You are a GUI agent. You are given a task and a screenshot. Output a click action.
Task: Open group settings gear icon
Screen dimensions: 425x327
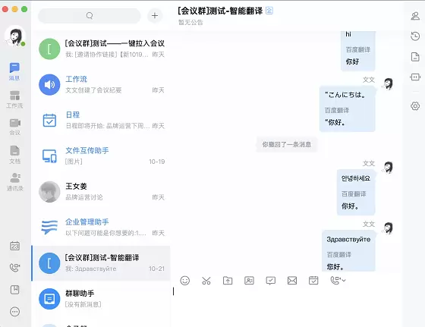click(x=415, y=106)
